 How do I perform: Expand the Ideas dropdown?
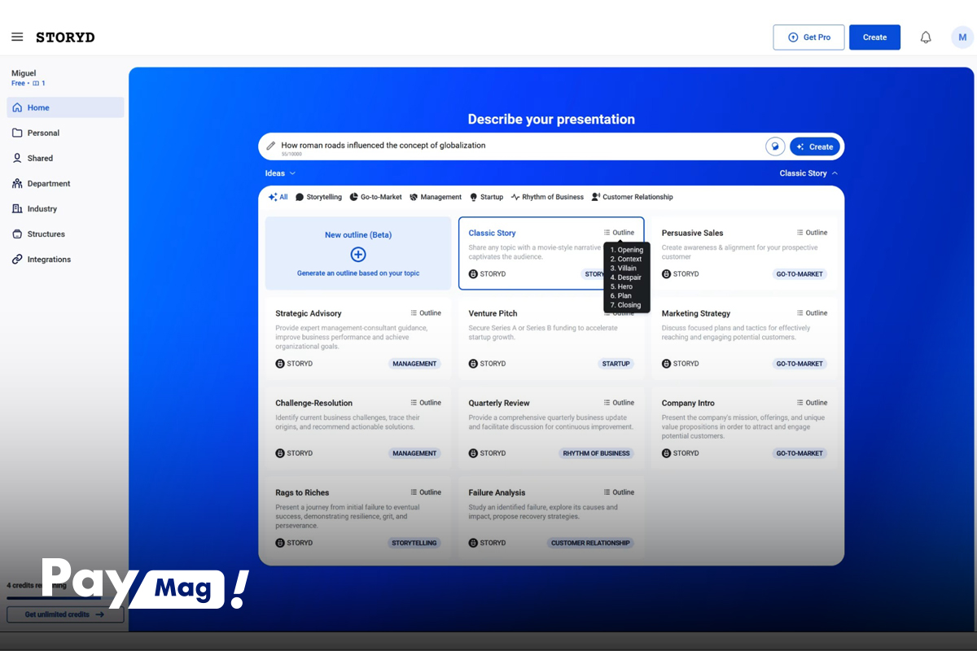[280, 173]
